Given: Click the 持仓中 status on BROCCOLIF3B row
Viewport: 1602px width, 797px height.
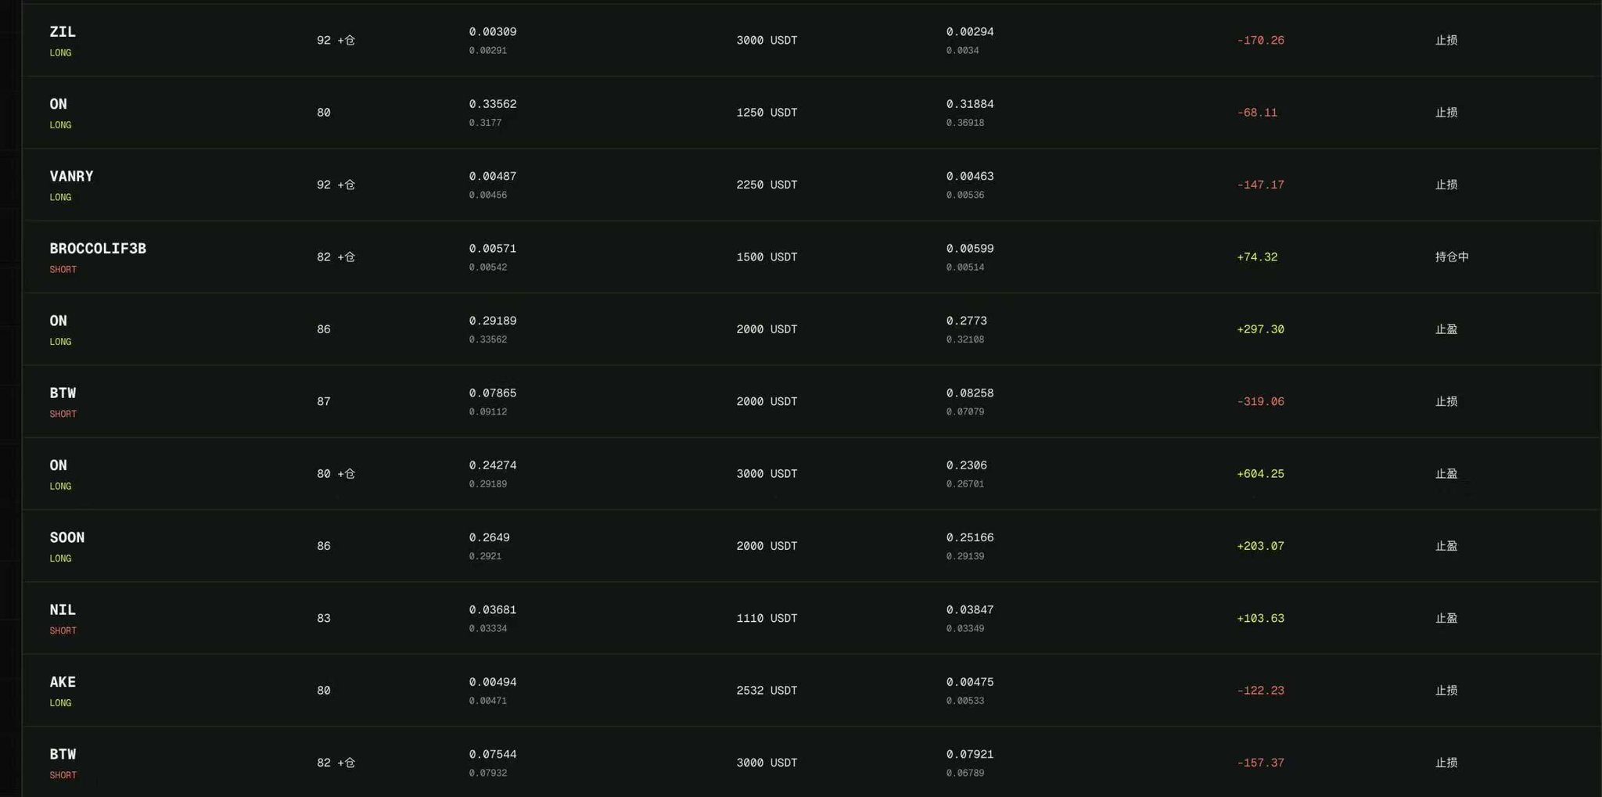Looking at the screenshot, I should point(1452,257).
